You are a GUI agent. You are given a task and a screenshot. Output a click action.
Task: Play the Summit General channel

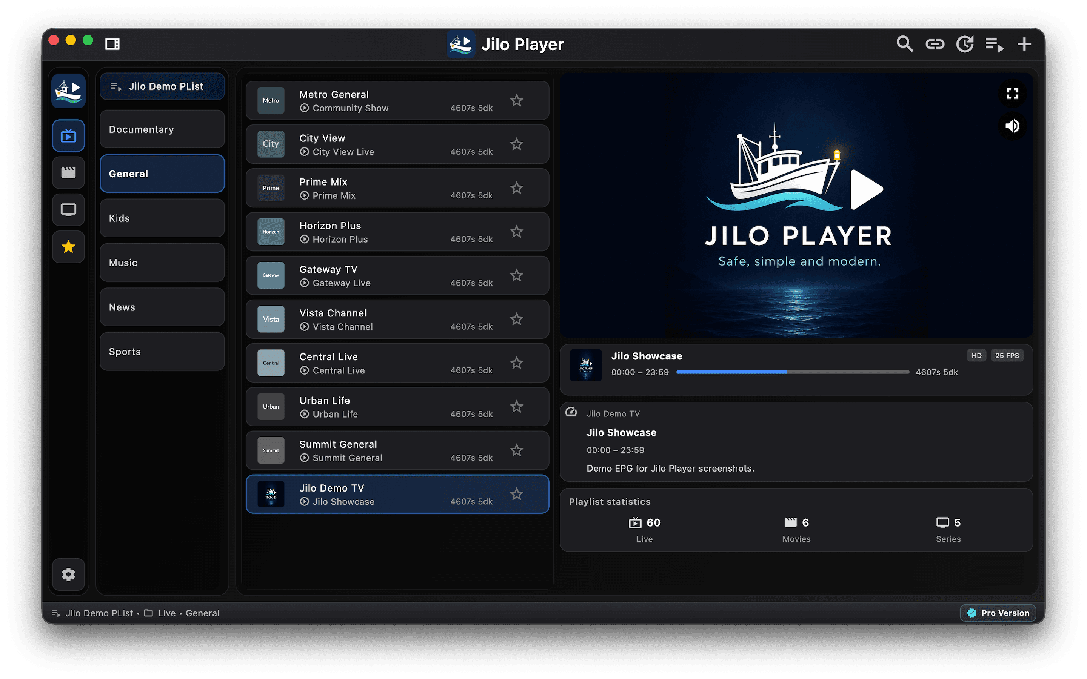pyautogui.click(x=397, y=450)
